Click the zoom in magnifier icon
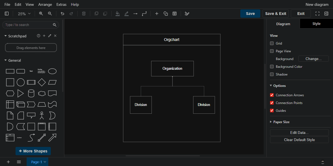Screen dimensions: 333x166 point(41,14)
